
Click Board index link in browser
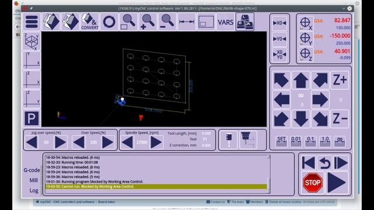[x=106, y=202]
